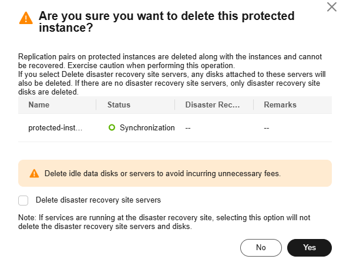
Task: Click the 'Delete idle data disks' banner message
Action: click(163, 173)
